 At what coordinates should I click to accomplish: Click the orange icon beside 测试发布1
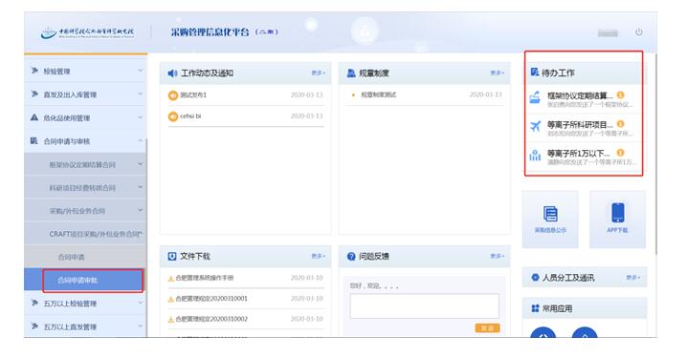click(x=173, y=94)
